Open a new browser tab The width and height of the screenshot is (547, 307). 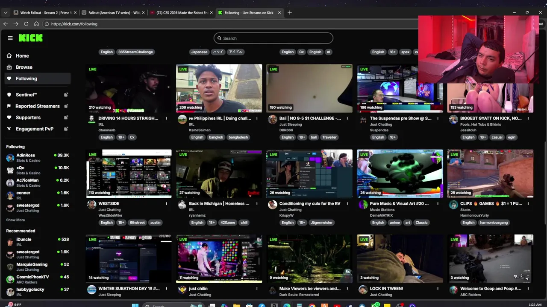tap(290, 13)
